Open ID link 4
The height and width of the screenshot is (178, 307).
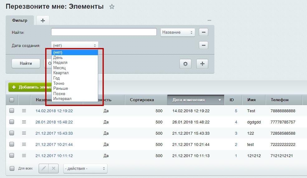point(236,122)
